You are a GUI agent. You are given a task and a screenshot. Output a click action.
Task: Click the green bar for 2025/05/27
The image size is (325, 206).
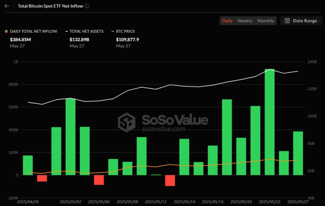click(x=298, y=153)
